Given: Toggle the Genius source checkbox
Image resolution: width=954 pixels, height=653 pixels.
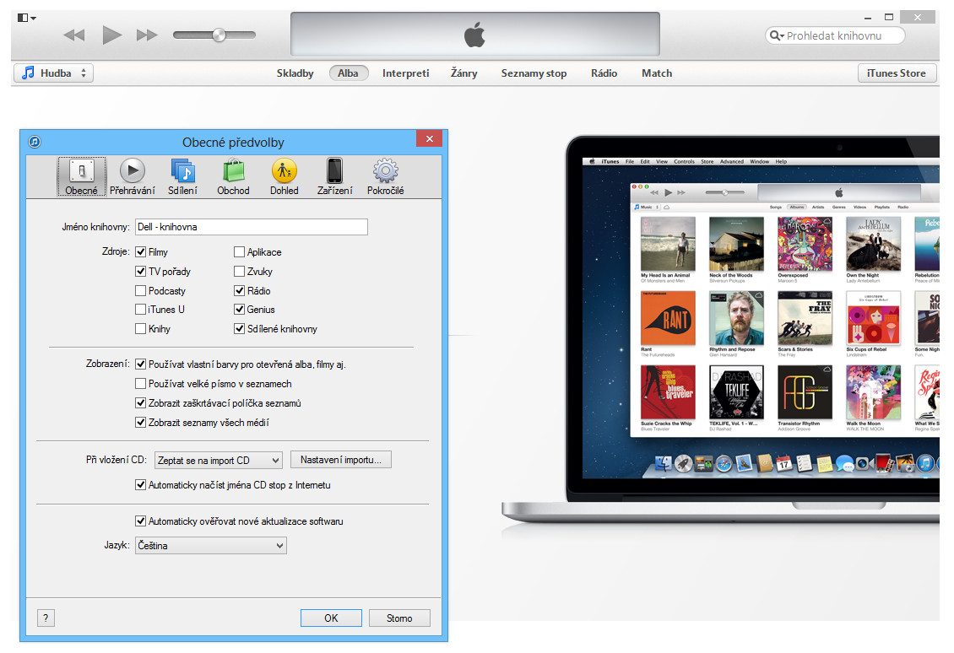Looking at the screenshot, I should click(239, 310).
